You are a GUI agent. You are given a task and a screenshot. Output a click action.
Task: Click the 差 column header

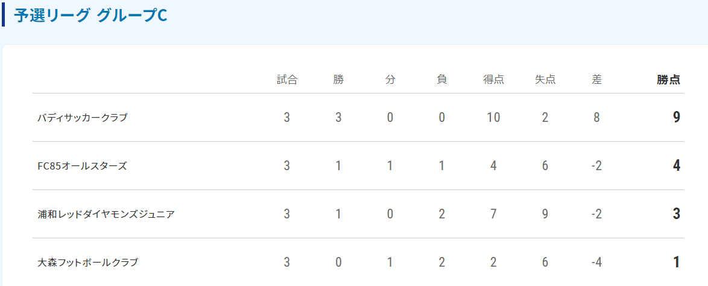(x=596, y=80)
